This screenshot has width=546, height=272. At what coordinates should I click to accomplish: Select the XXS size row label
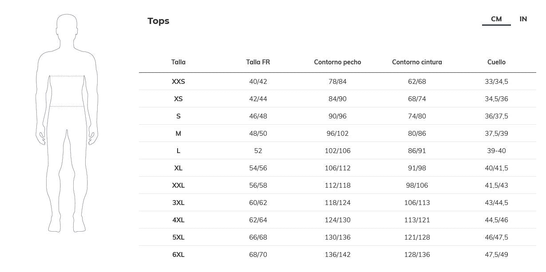click(178, 82)
